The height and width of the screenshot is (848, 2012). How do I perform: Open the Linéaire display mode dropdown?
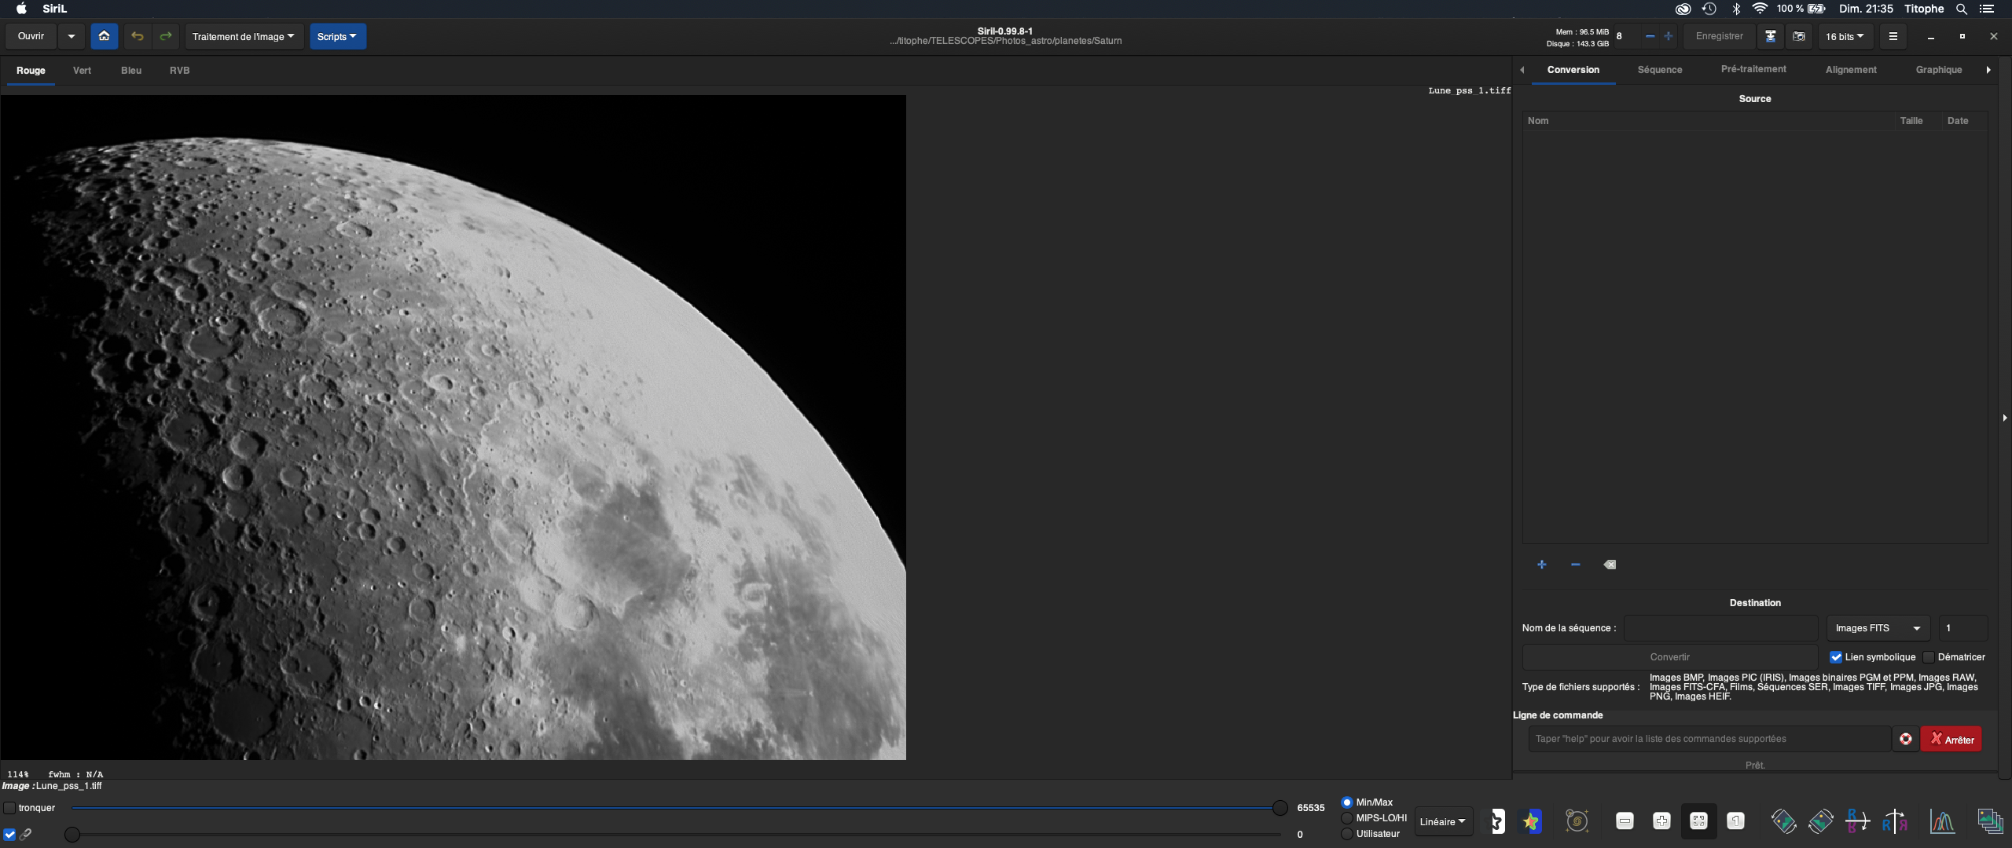tap(1442, 821)
